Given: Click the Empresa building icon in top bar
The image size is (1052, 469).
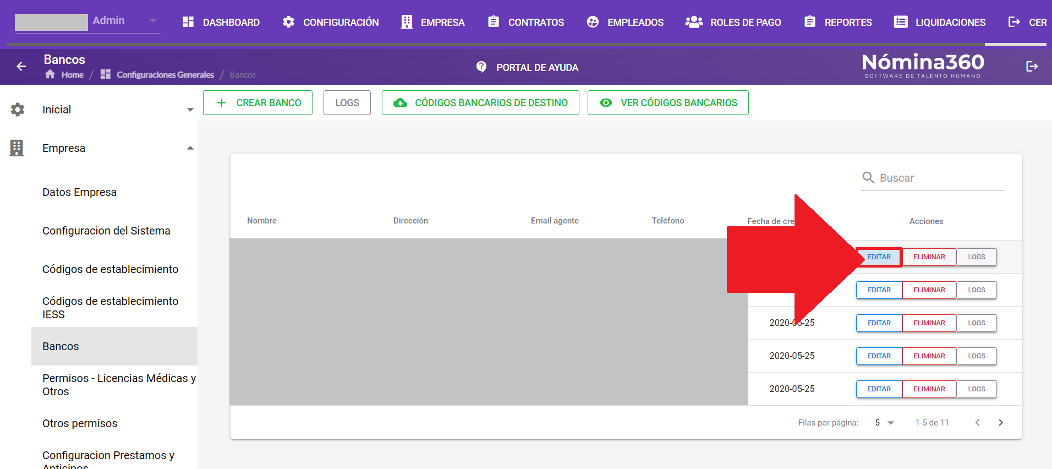Looking at the screenshot, I should click(x=407, y=22).
